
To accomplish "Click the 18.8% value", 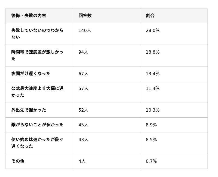I will point(153,52).
